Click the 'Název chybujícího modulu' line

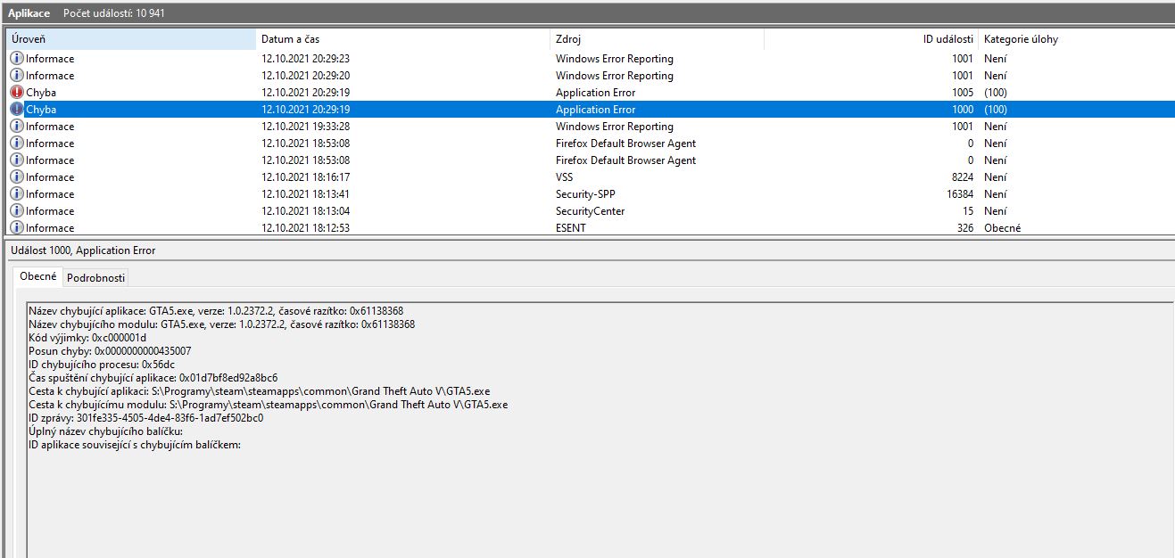pos(221,324)
